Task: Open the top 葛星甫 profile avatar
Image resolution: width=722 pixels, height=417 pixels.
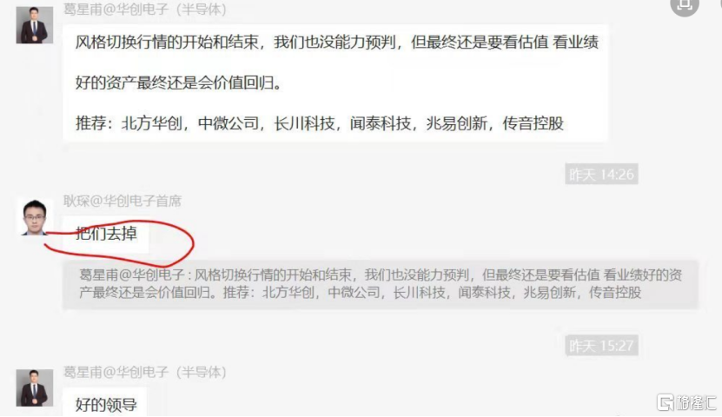Action: 35,25
